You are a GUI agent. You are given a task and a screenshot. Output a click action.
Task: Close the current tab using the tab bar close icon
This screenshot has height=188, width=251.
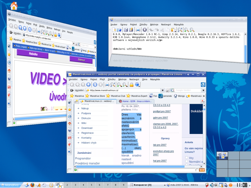(203, 101)
